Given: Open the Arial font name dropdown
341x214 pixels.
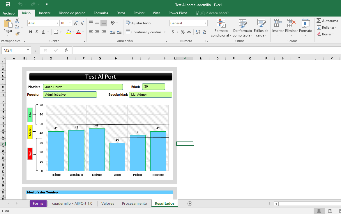Looking at the screenshot, I should 57,23.
